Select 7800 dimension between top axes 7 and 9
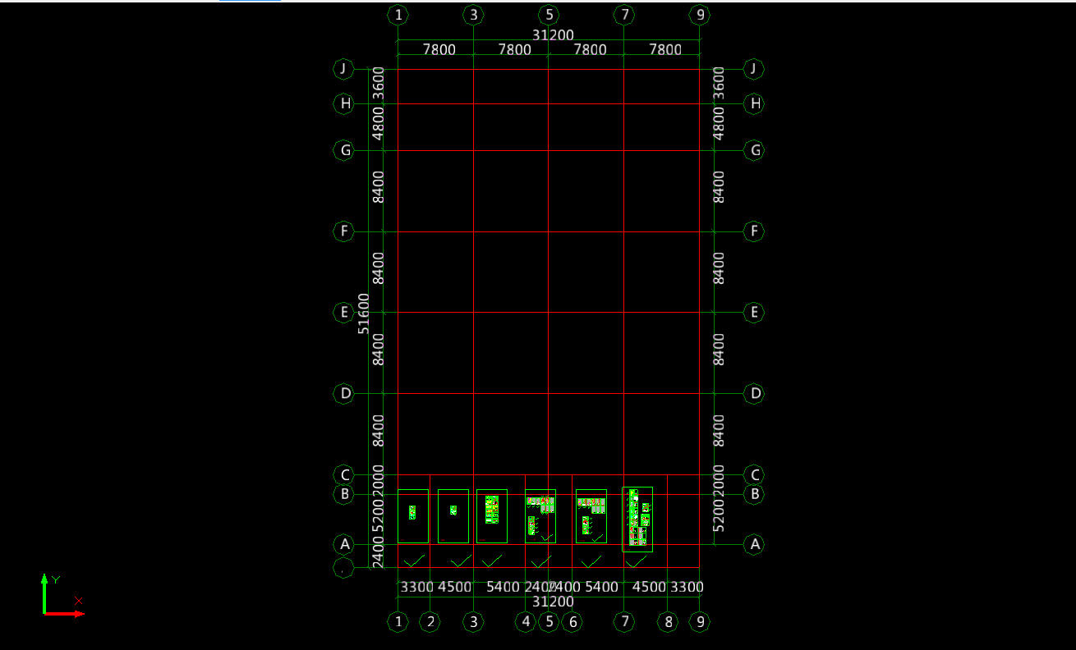This screenshot has width=1076, height=650. [665, 49]
